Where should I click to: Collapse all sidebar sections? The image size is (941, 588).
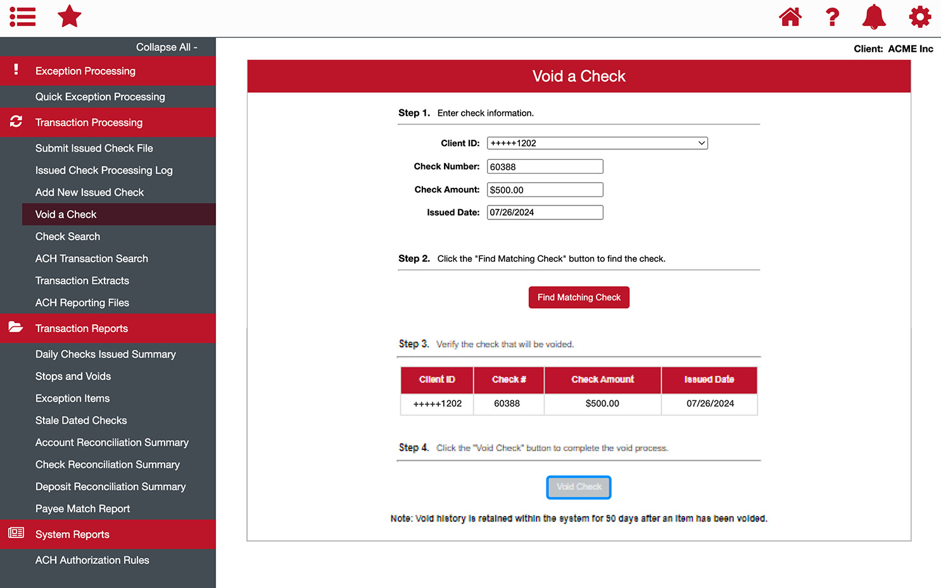click(167, 47)
